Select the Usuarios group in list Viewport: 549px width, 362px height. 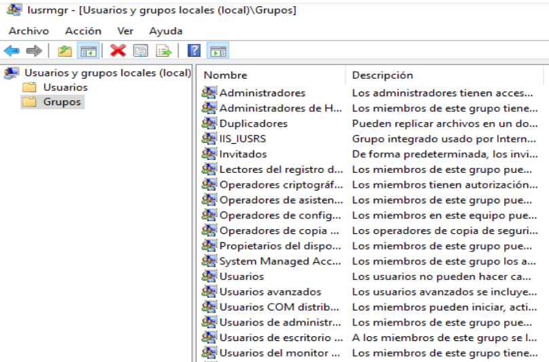tap(242, 277)
